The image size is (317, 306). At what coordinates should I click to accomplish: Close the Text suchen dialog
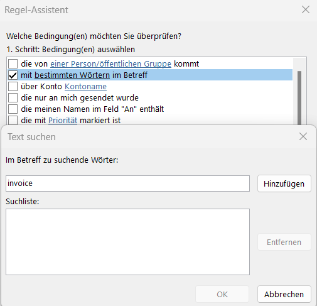[303, 136]
